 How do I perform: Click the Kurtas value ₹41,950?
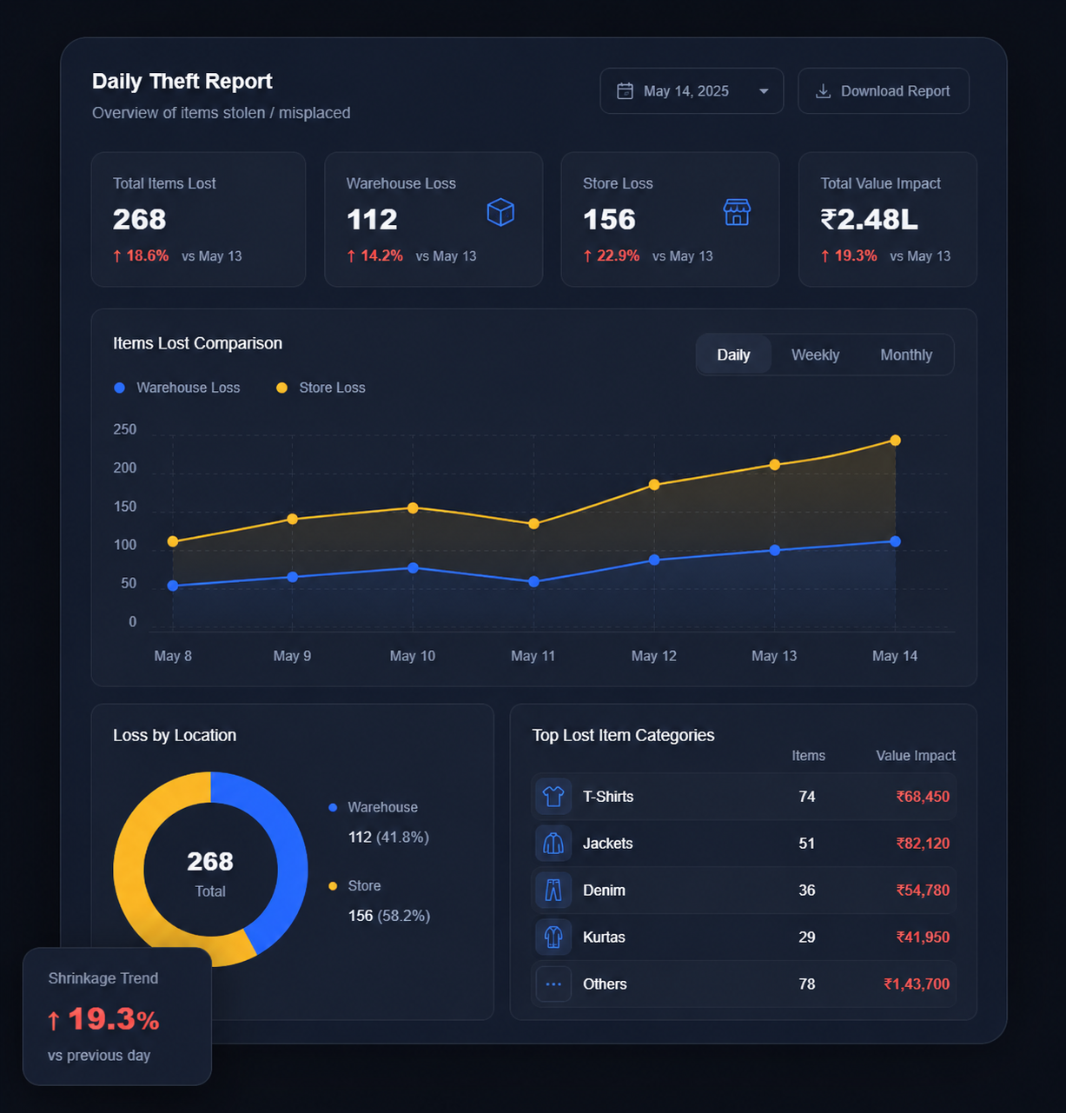923,937
